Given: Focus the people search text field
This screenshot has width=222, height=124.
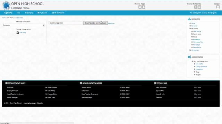Looking at the screenshot, I should coord(65,23).
